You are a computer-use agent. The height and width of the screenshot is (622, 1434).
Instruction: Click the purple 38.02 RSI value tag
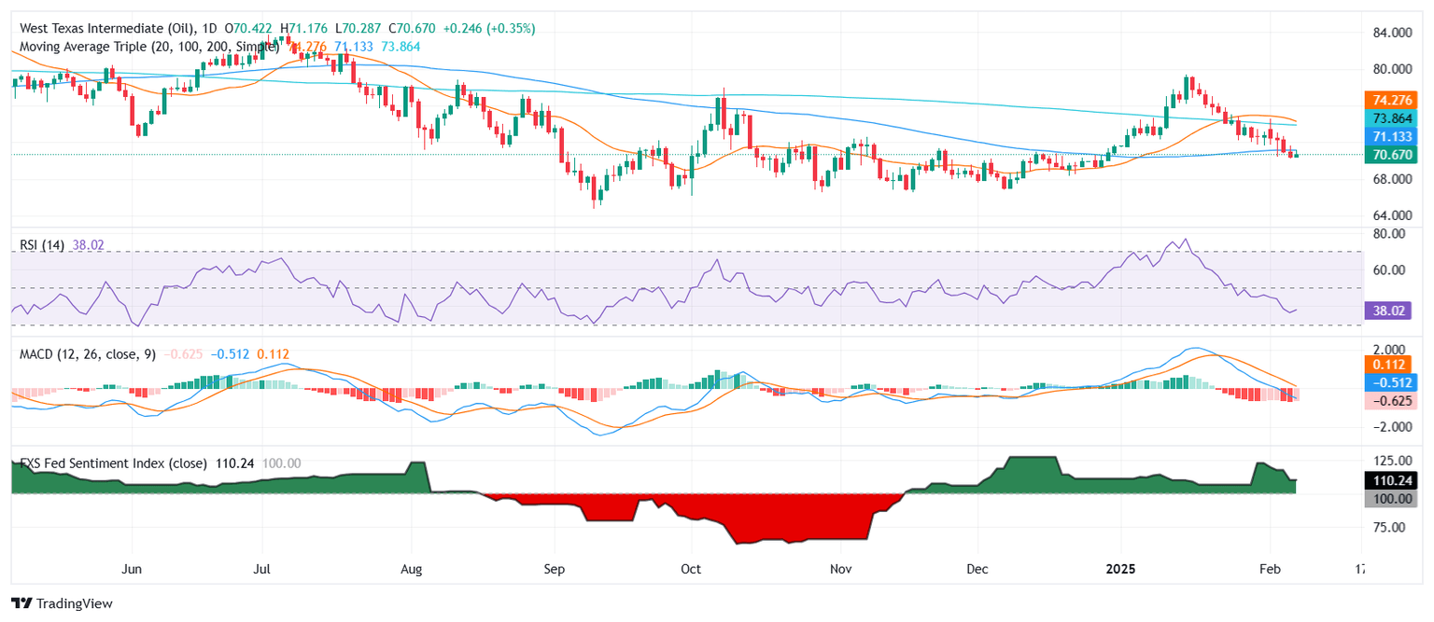(1390, 311)
